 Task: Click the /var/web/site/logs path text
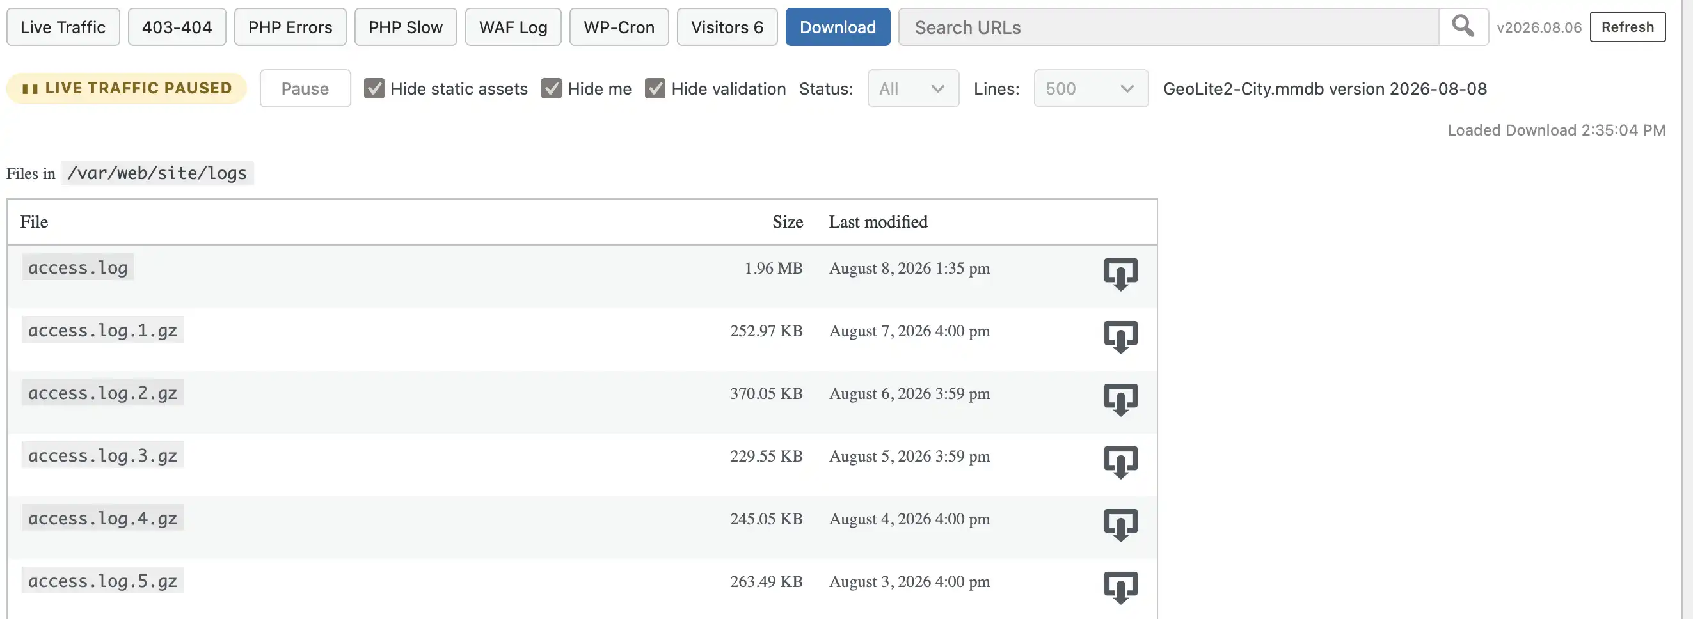[x=157, y=173]
